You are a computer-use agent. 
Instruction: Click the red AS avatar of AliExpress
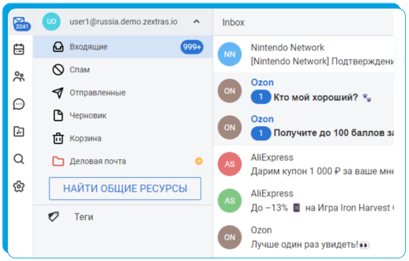pos(230,164)
